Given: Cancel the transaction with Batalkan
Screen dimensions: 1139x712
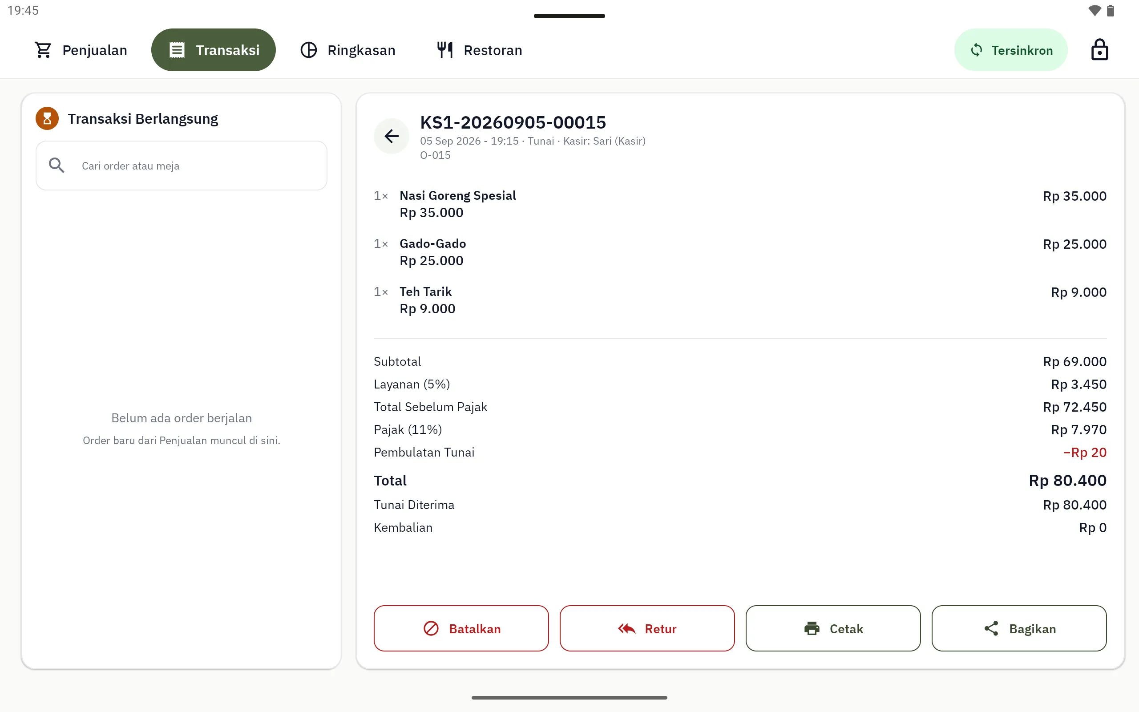Looking at the screenshot, I should tap(461, 628).
